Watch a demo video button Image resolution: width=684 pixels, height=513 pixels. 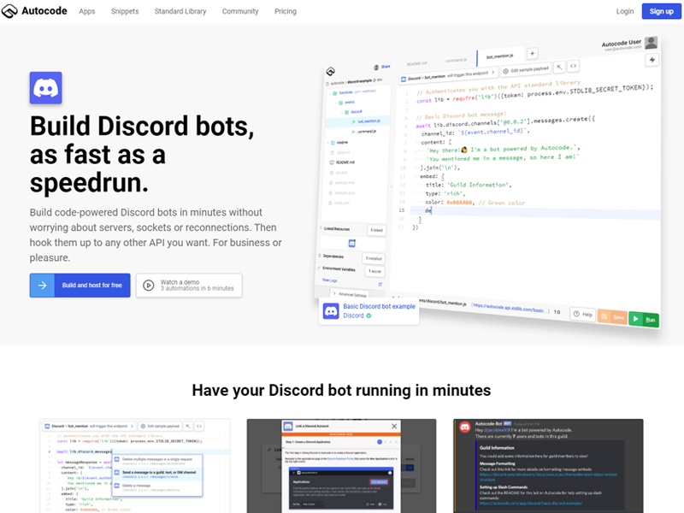coord(189,286)
